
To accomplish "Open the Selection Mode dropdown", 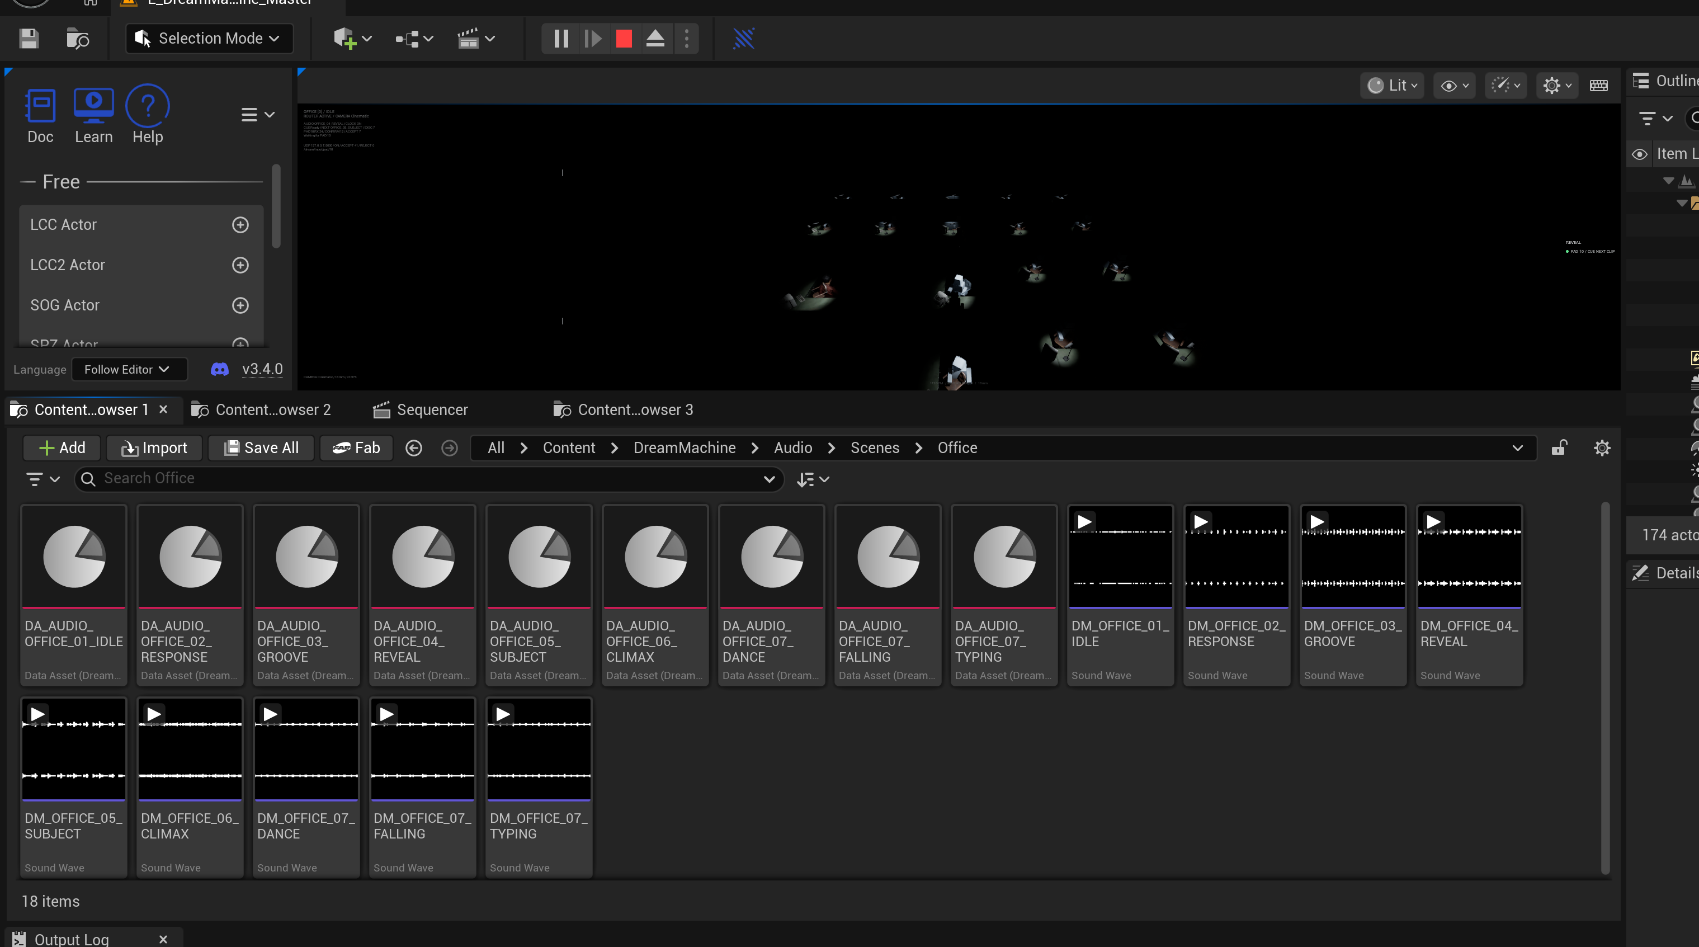I will point(210,38).
